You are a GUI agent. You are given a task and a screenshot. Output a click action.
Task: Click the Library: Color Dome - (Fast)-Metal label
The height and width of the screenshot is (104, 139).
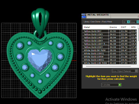coord(98,22)
